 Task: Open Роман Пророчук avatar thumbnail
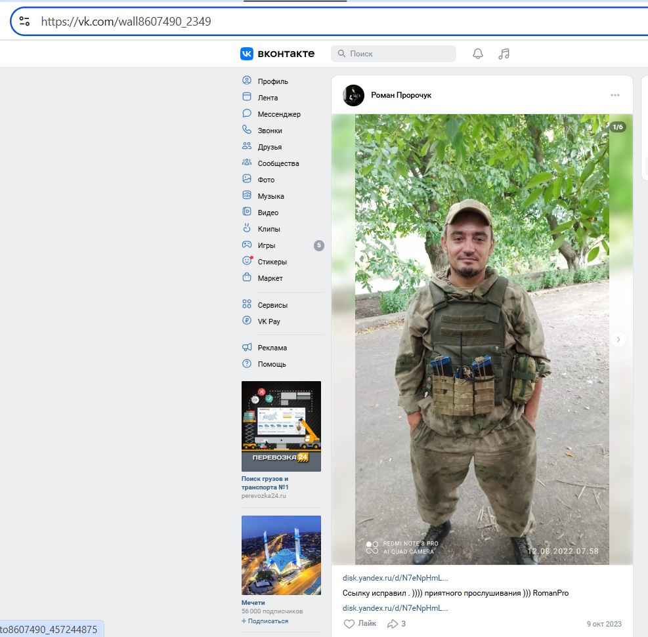(353, 95)
